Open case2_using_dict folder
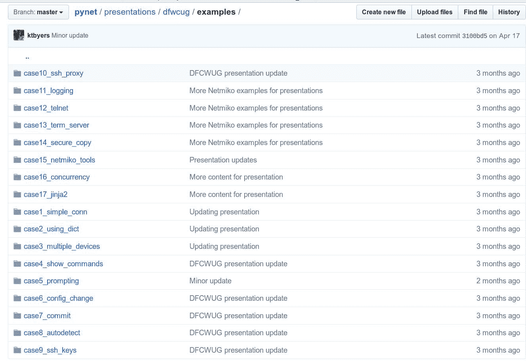 pyautogui.click(x=52, y=229)
